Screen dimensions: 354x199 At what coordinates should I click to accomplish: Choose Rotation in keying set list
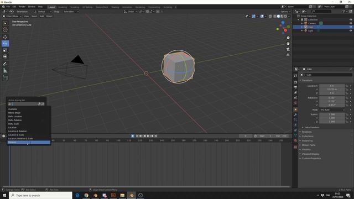pos(29,142)
